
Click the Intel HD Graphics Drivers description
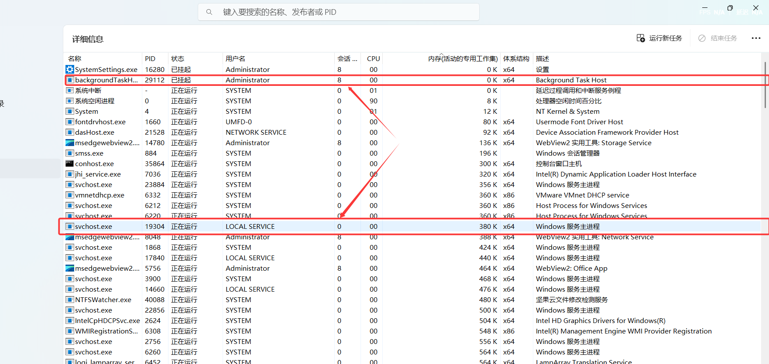601,320
